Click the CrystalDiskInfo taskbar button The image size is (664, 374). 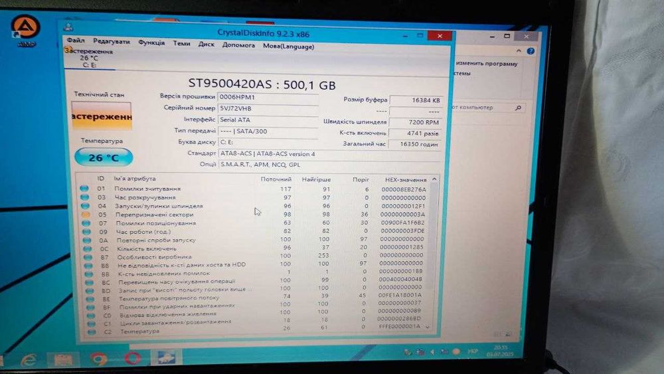[166, 357]
